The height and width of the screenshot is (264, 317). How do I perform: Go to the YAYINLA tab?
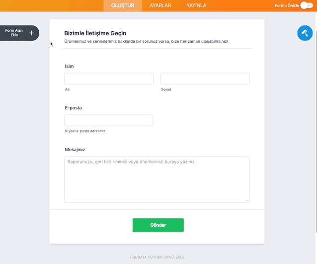click(196, 5)
